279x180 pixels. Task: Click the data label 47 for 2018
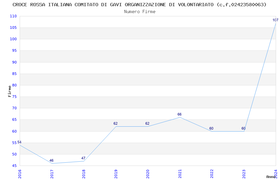[83, 158]
